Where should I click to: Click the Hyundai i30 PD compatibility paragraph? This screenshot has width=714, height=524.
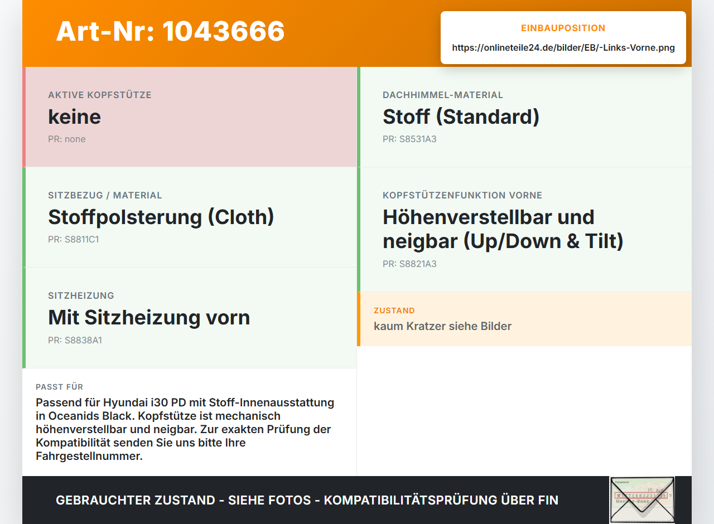(x=186, y=429)
